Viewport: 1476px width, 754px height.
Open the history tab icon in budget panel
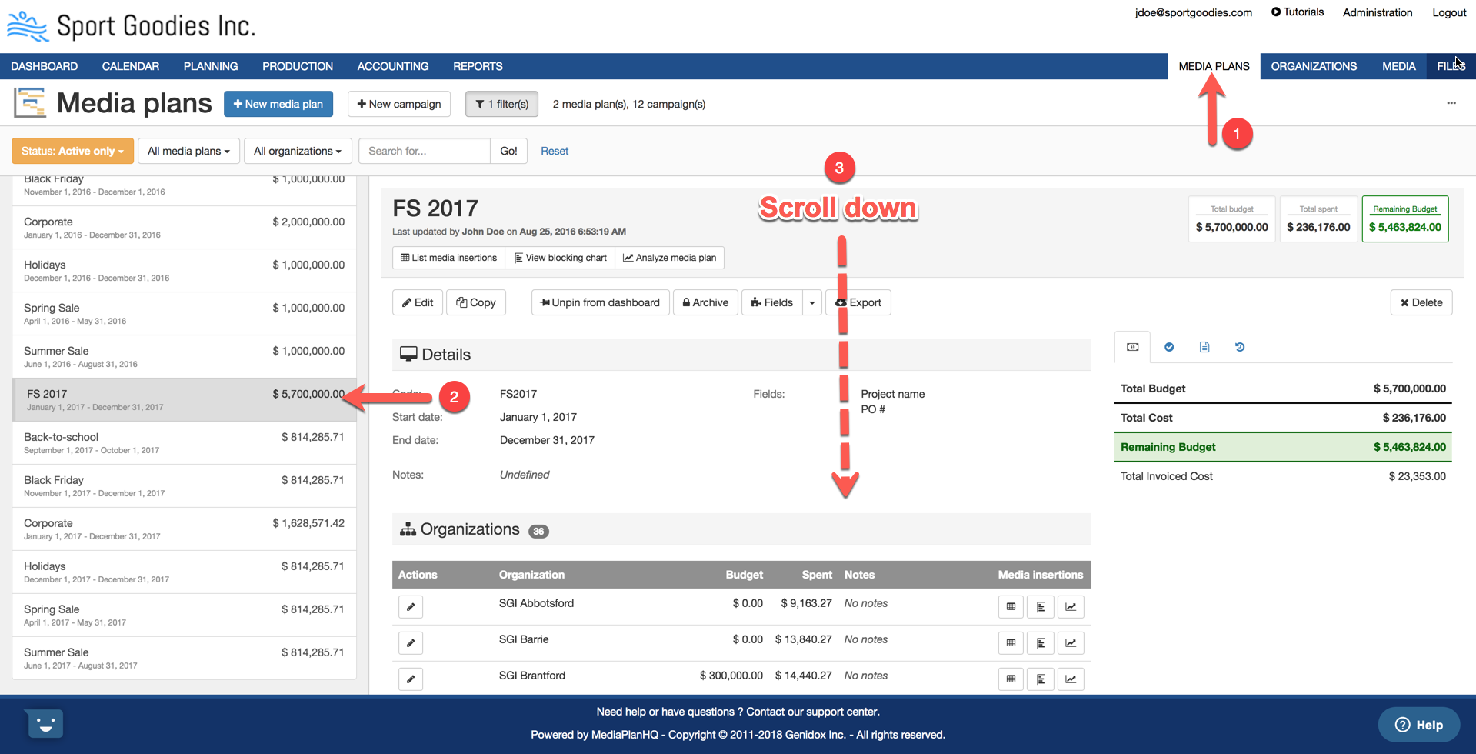tap(1240, 347)
